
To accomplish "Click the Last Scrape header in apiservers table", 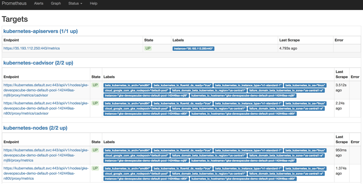I will pyautogui.click(x=289, y=40).
